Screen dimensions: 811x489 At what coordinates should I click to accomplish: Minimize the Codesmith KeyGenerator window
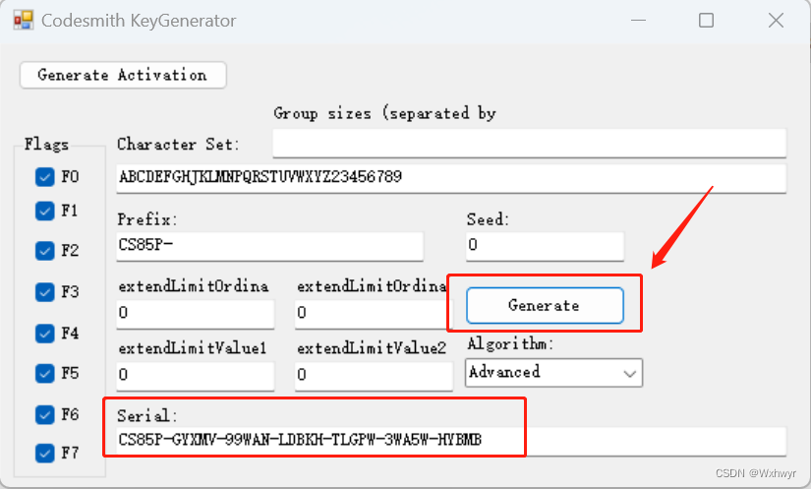tap(638, 21)
